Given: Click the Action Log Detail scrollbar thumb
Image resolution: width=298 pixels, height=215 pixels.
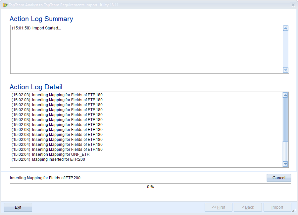Looking at the screenshot, I should pyautogui.click(x=285, y=151).
